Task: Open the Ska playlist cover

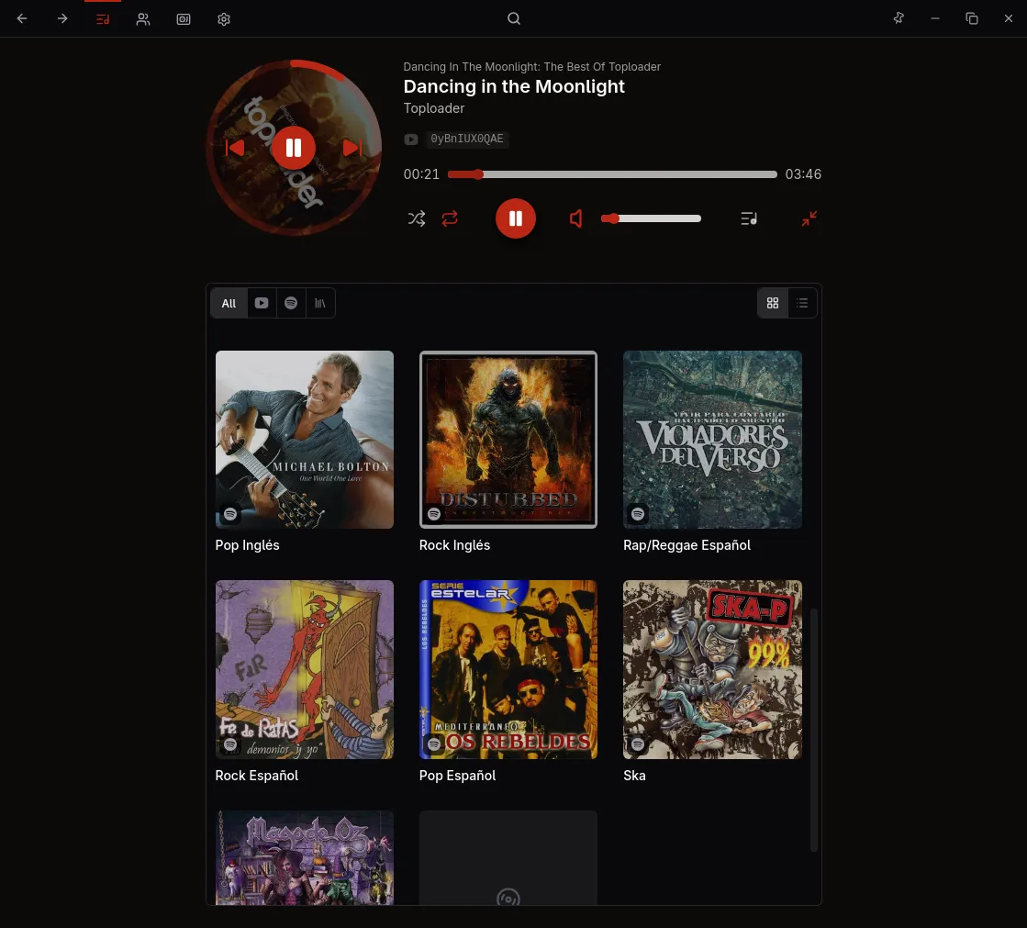Action: [x=712, y=669]
